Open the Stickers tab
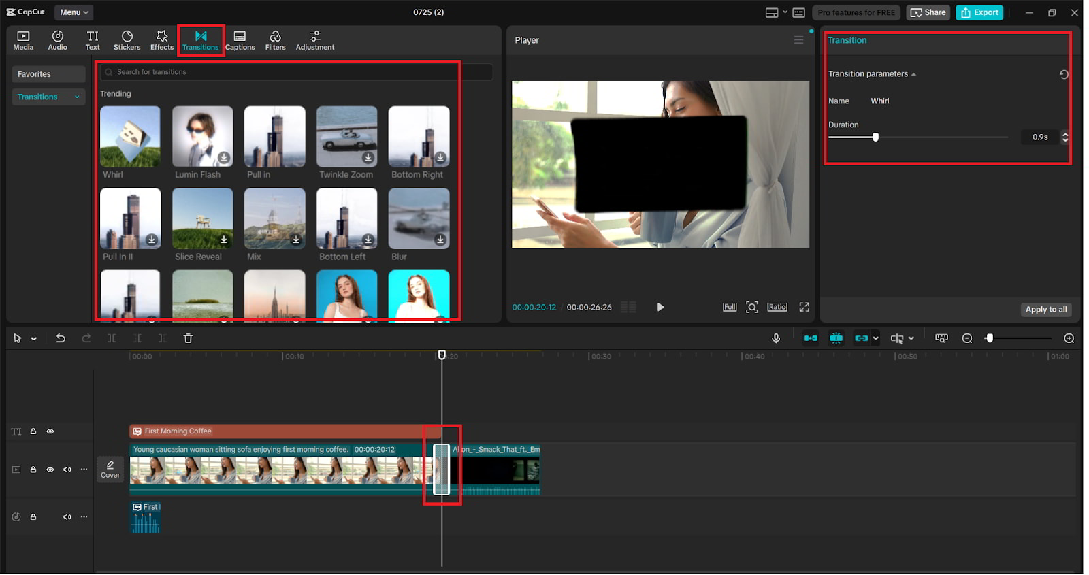The image size is (1089, 575). tap(127, 41)
